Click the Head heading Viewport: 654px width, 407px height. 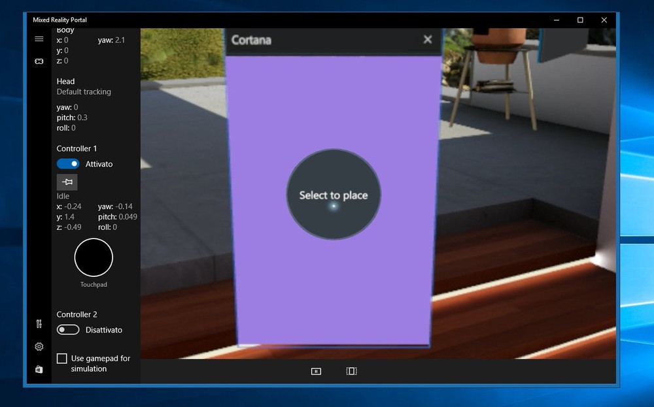click(65, 81)
